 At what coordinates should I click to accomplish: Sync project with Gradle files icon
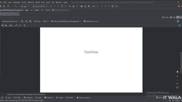82,6
